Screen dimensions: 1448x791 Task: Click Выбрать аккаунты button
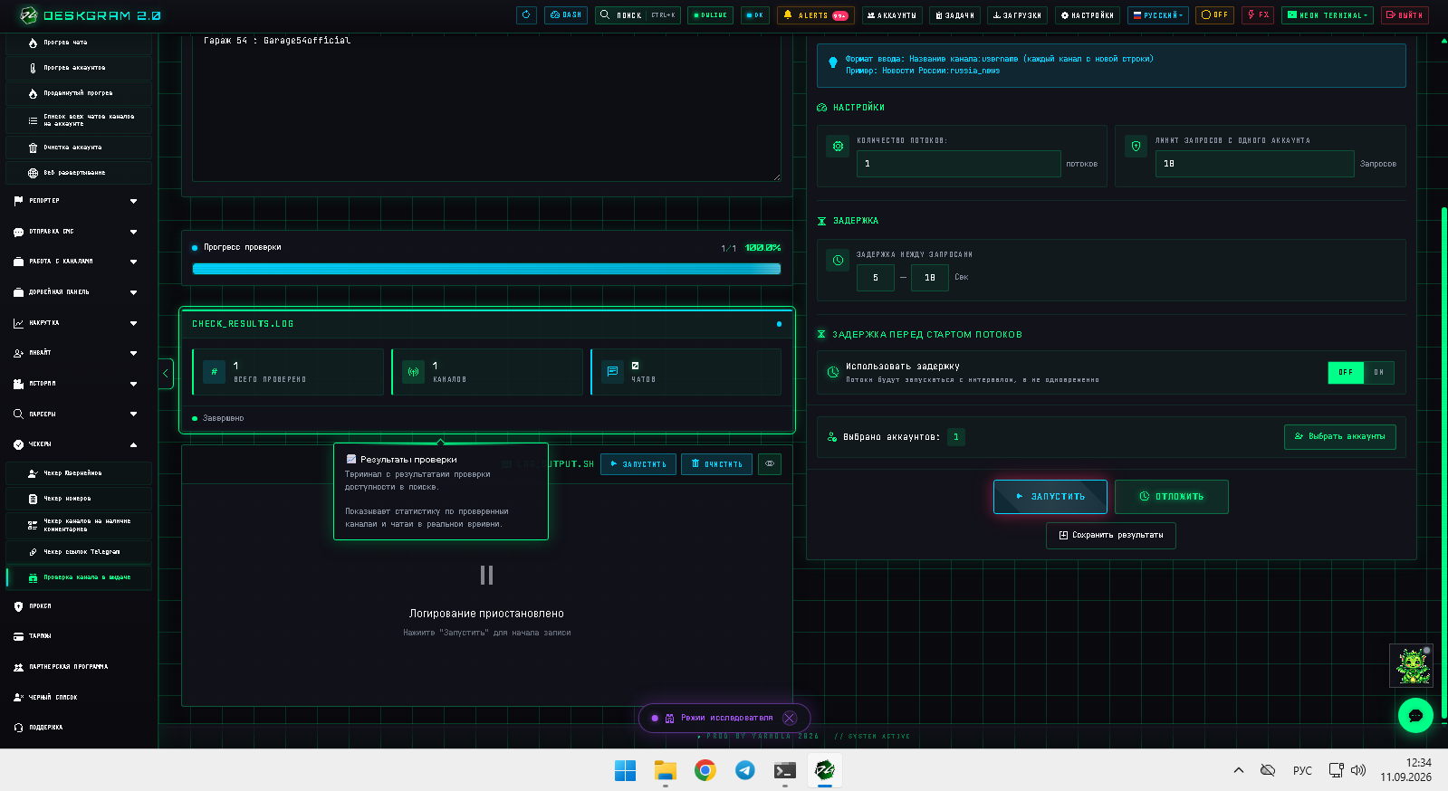click(1340, 436)
